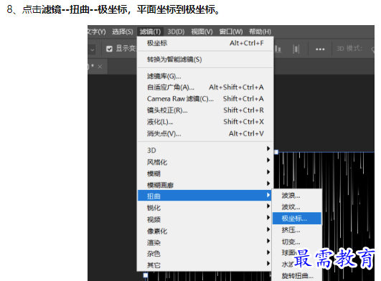Select 切变... distort filter
This screenshot has height=281, width=381.
point(297,242)
